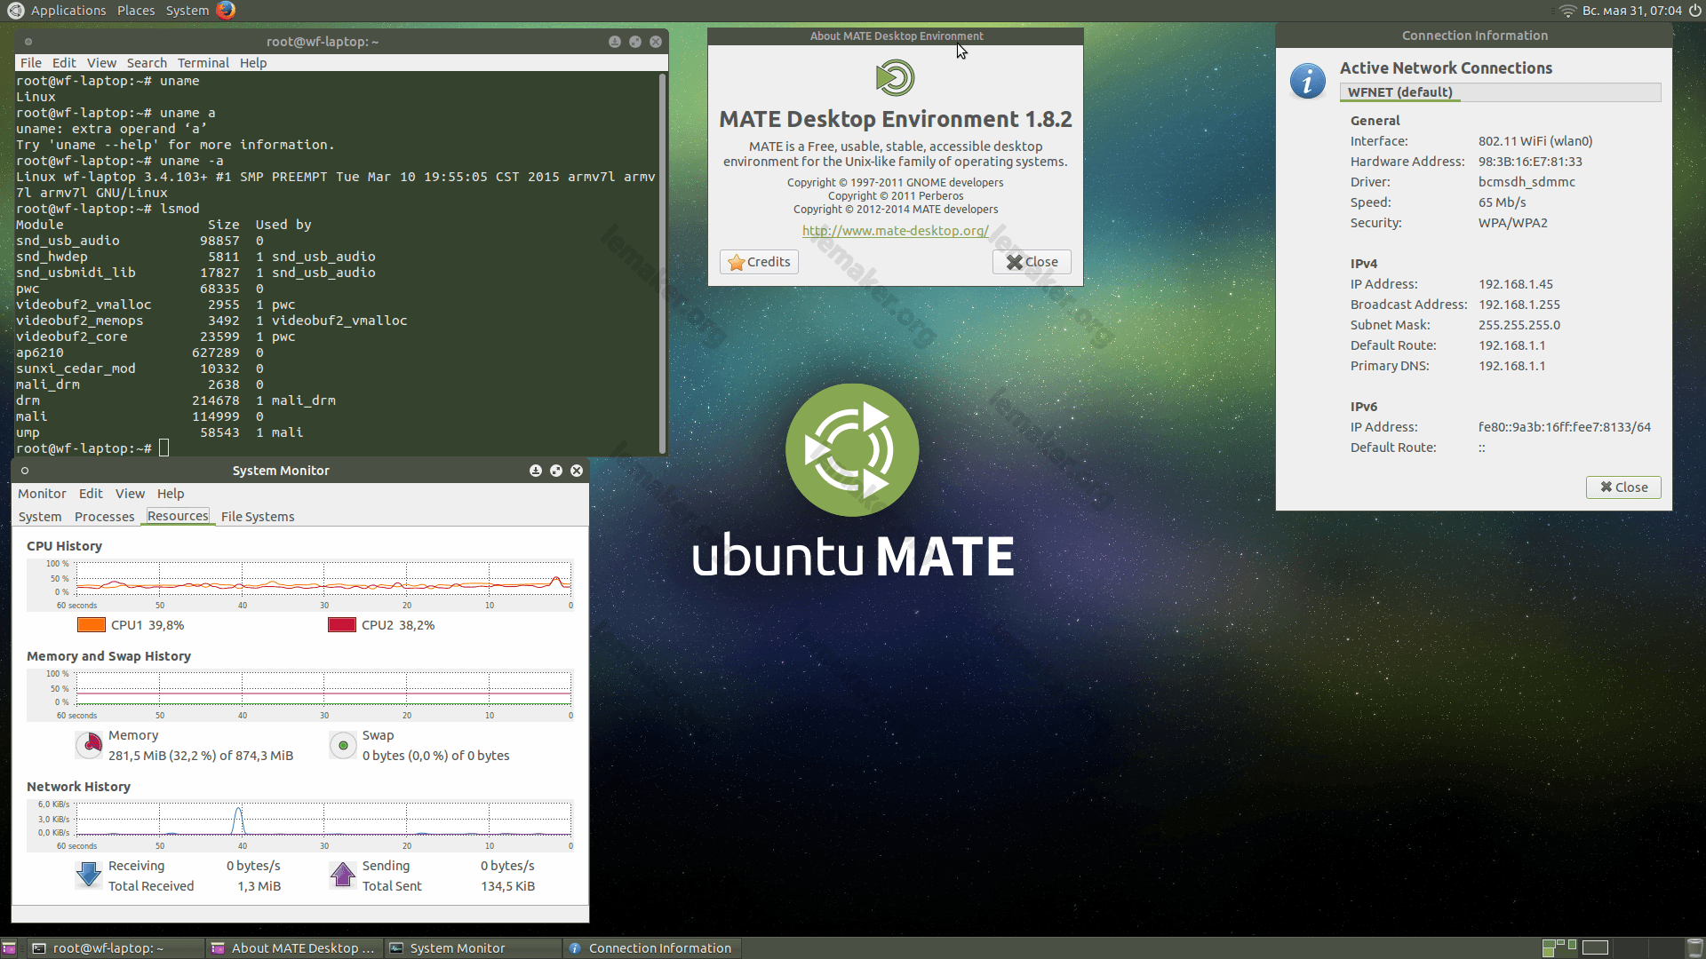Image resolution: width=1706 pixels, height=959 pixels.
Task: Open System Monitor's Monitor menu
Action: (x=42, y=494)
